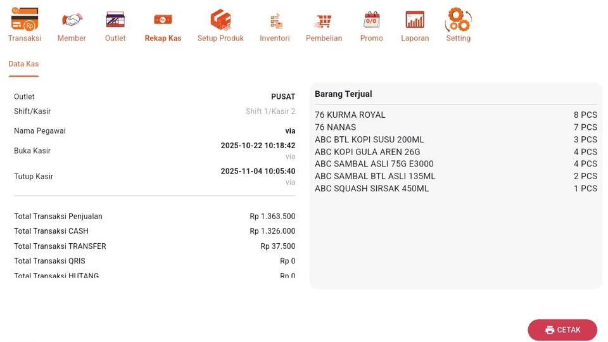This screenshot has height=342, width=608.
Task: Open the Promo calendar icon
Action: pos(371,20)
